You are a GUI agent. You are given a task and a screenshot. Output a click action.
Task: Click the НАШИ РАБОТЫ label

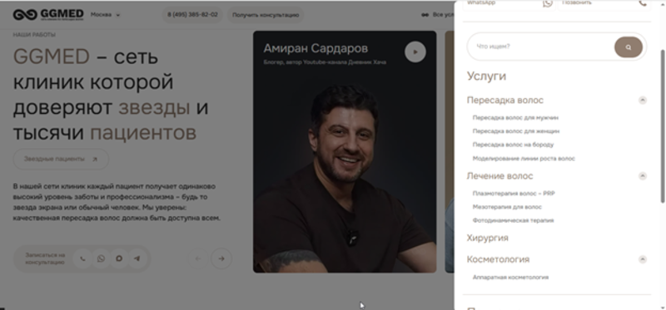pos(34,35)
